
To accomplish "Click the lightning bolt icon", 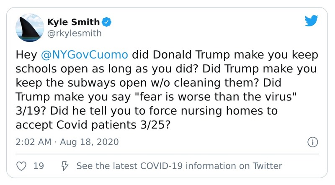I will 64,166.
